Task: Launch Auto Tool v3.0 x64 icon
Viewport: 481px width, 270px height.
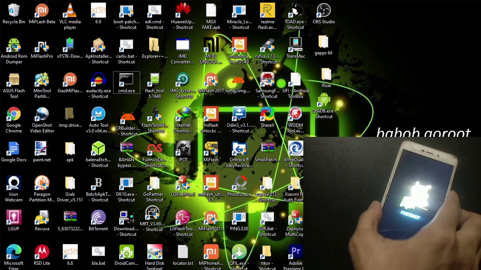Action: coord(98,114)
